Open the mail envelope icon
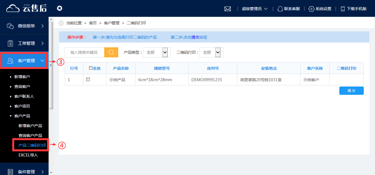Image resolution: width=375 pixels, height=175 pixels. coord(228,9)
